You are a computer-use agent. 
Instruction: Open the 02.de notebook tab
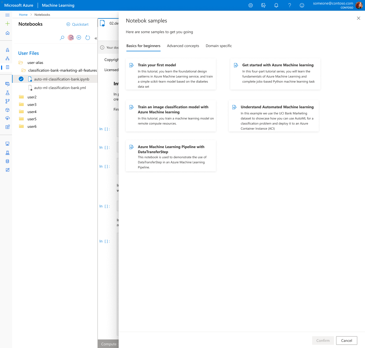click(x=109, y=23)
